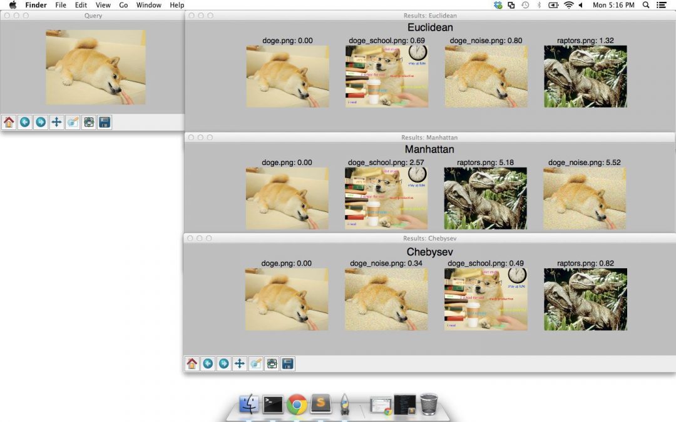Click the "Euclidean" plot heading
The width and height of the screenshot is (676, 422).
(430, 28)
